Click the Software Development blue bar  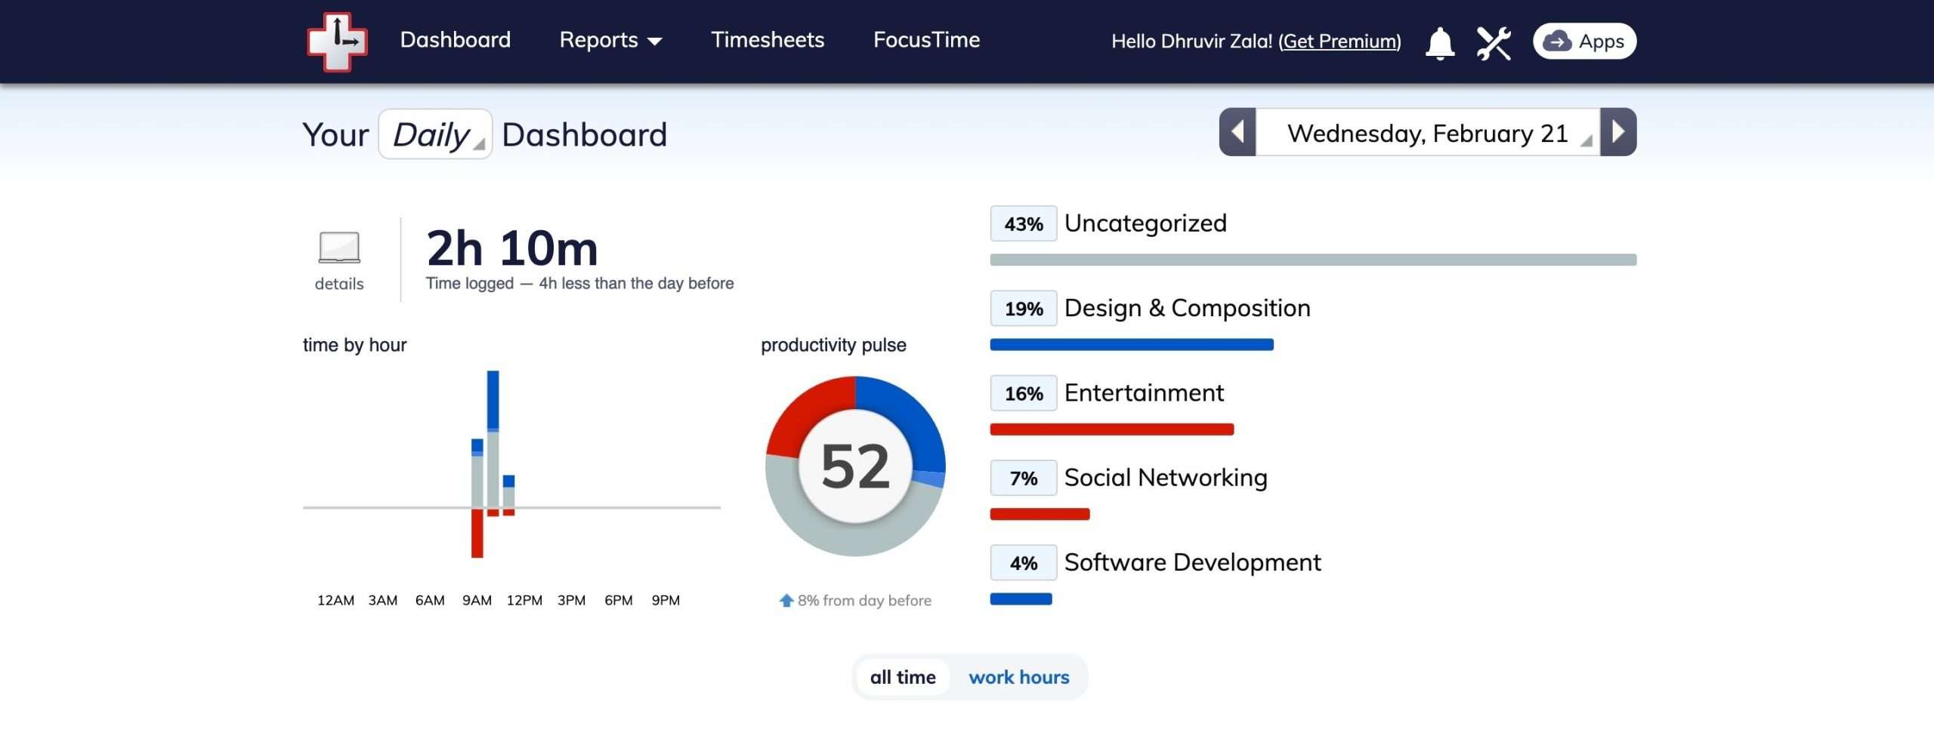[x=1021, y=599]
